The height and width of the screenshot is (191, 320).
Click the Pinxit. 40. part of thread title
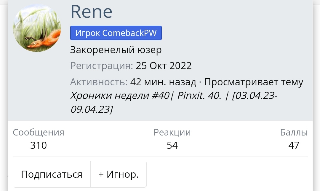199,96
